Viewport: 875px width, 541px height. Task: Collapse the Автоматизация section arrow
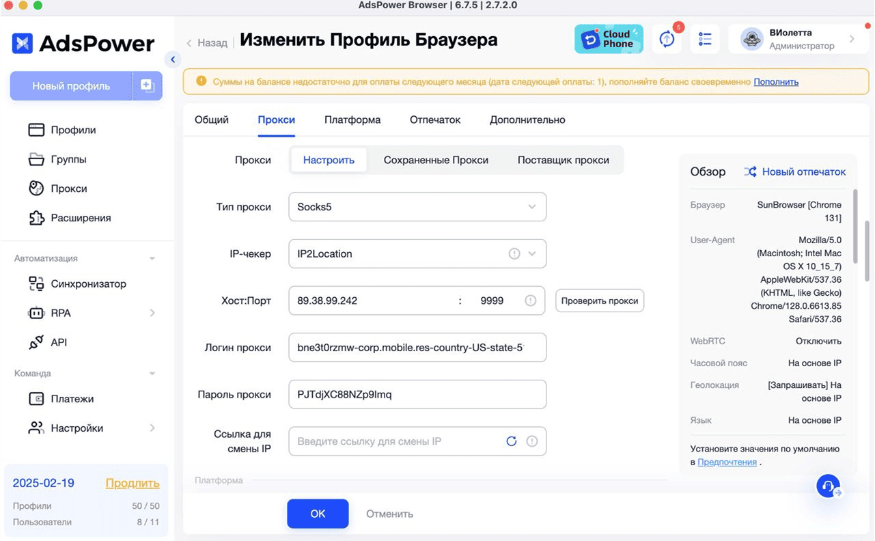[x=152, y=259]
